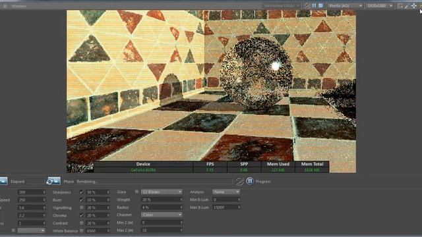Click the Mem Total header in stats overlay
This screenshot has height=237, width=422.
(x=312, y=164)
